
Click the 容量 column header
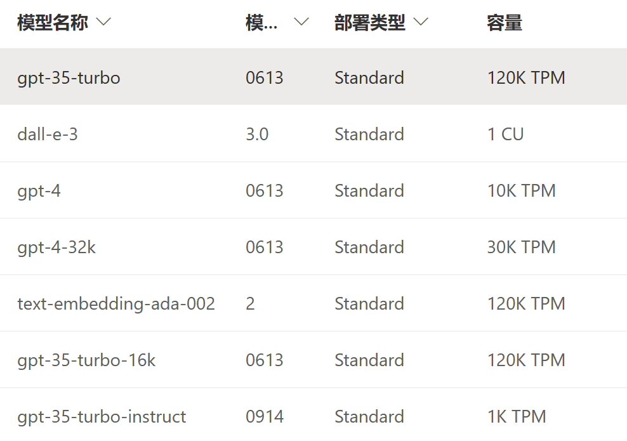pos(505,22)
